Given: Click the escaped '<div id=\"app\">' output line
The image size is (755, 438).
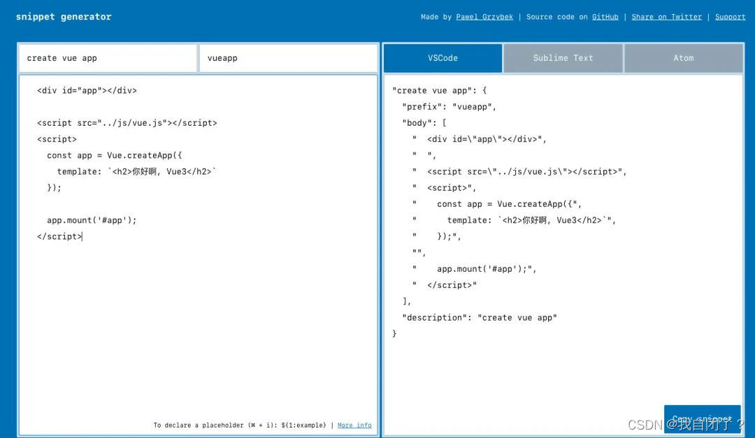Looking at the screenshot, I should [x=479, y=139].
